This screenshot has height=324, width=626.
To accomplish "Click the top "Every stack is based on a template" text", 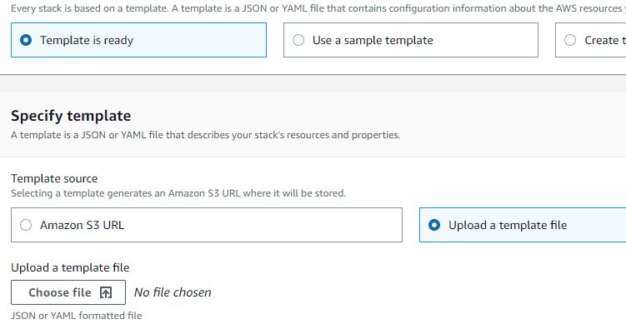I will [x=318, y=8].
